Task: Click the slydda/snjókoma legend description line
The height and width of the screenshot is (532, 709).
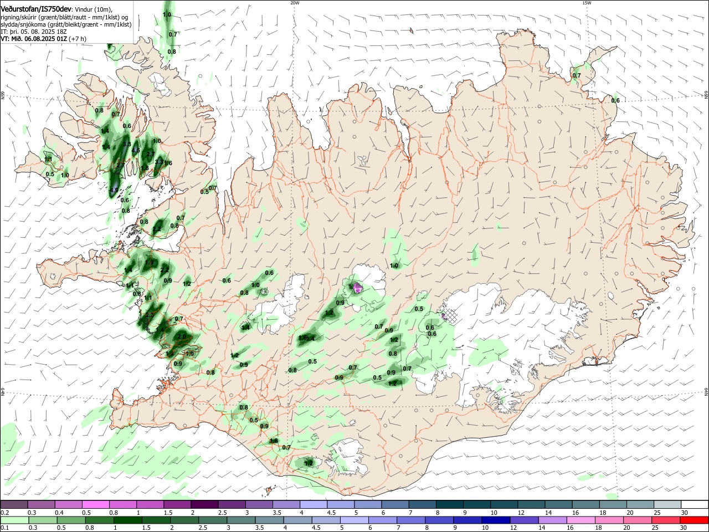Action: click(66, 24)
